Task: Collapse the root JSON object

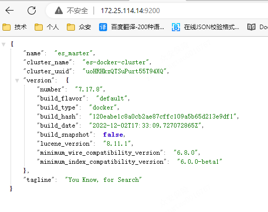Action: (x=4, y=44)
